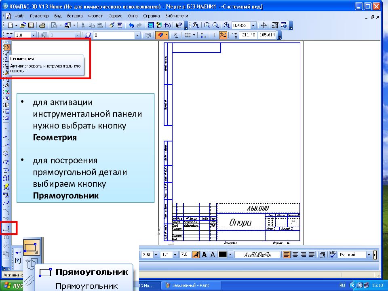Toggle orthogonal drawing mode
Viewport: 388px width, 291px height.
point(213,36)
